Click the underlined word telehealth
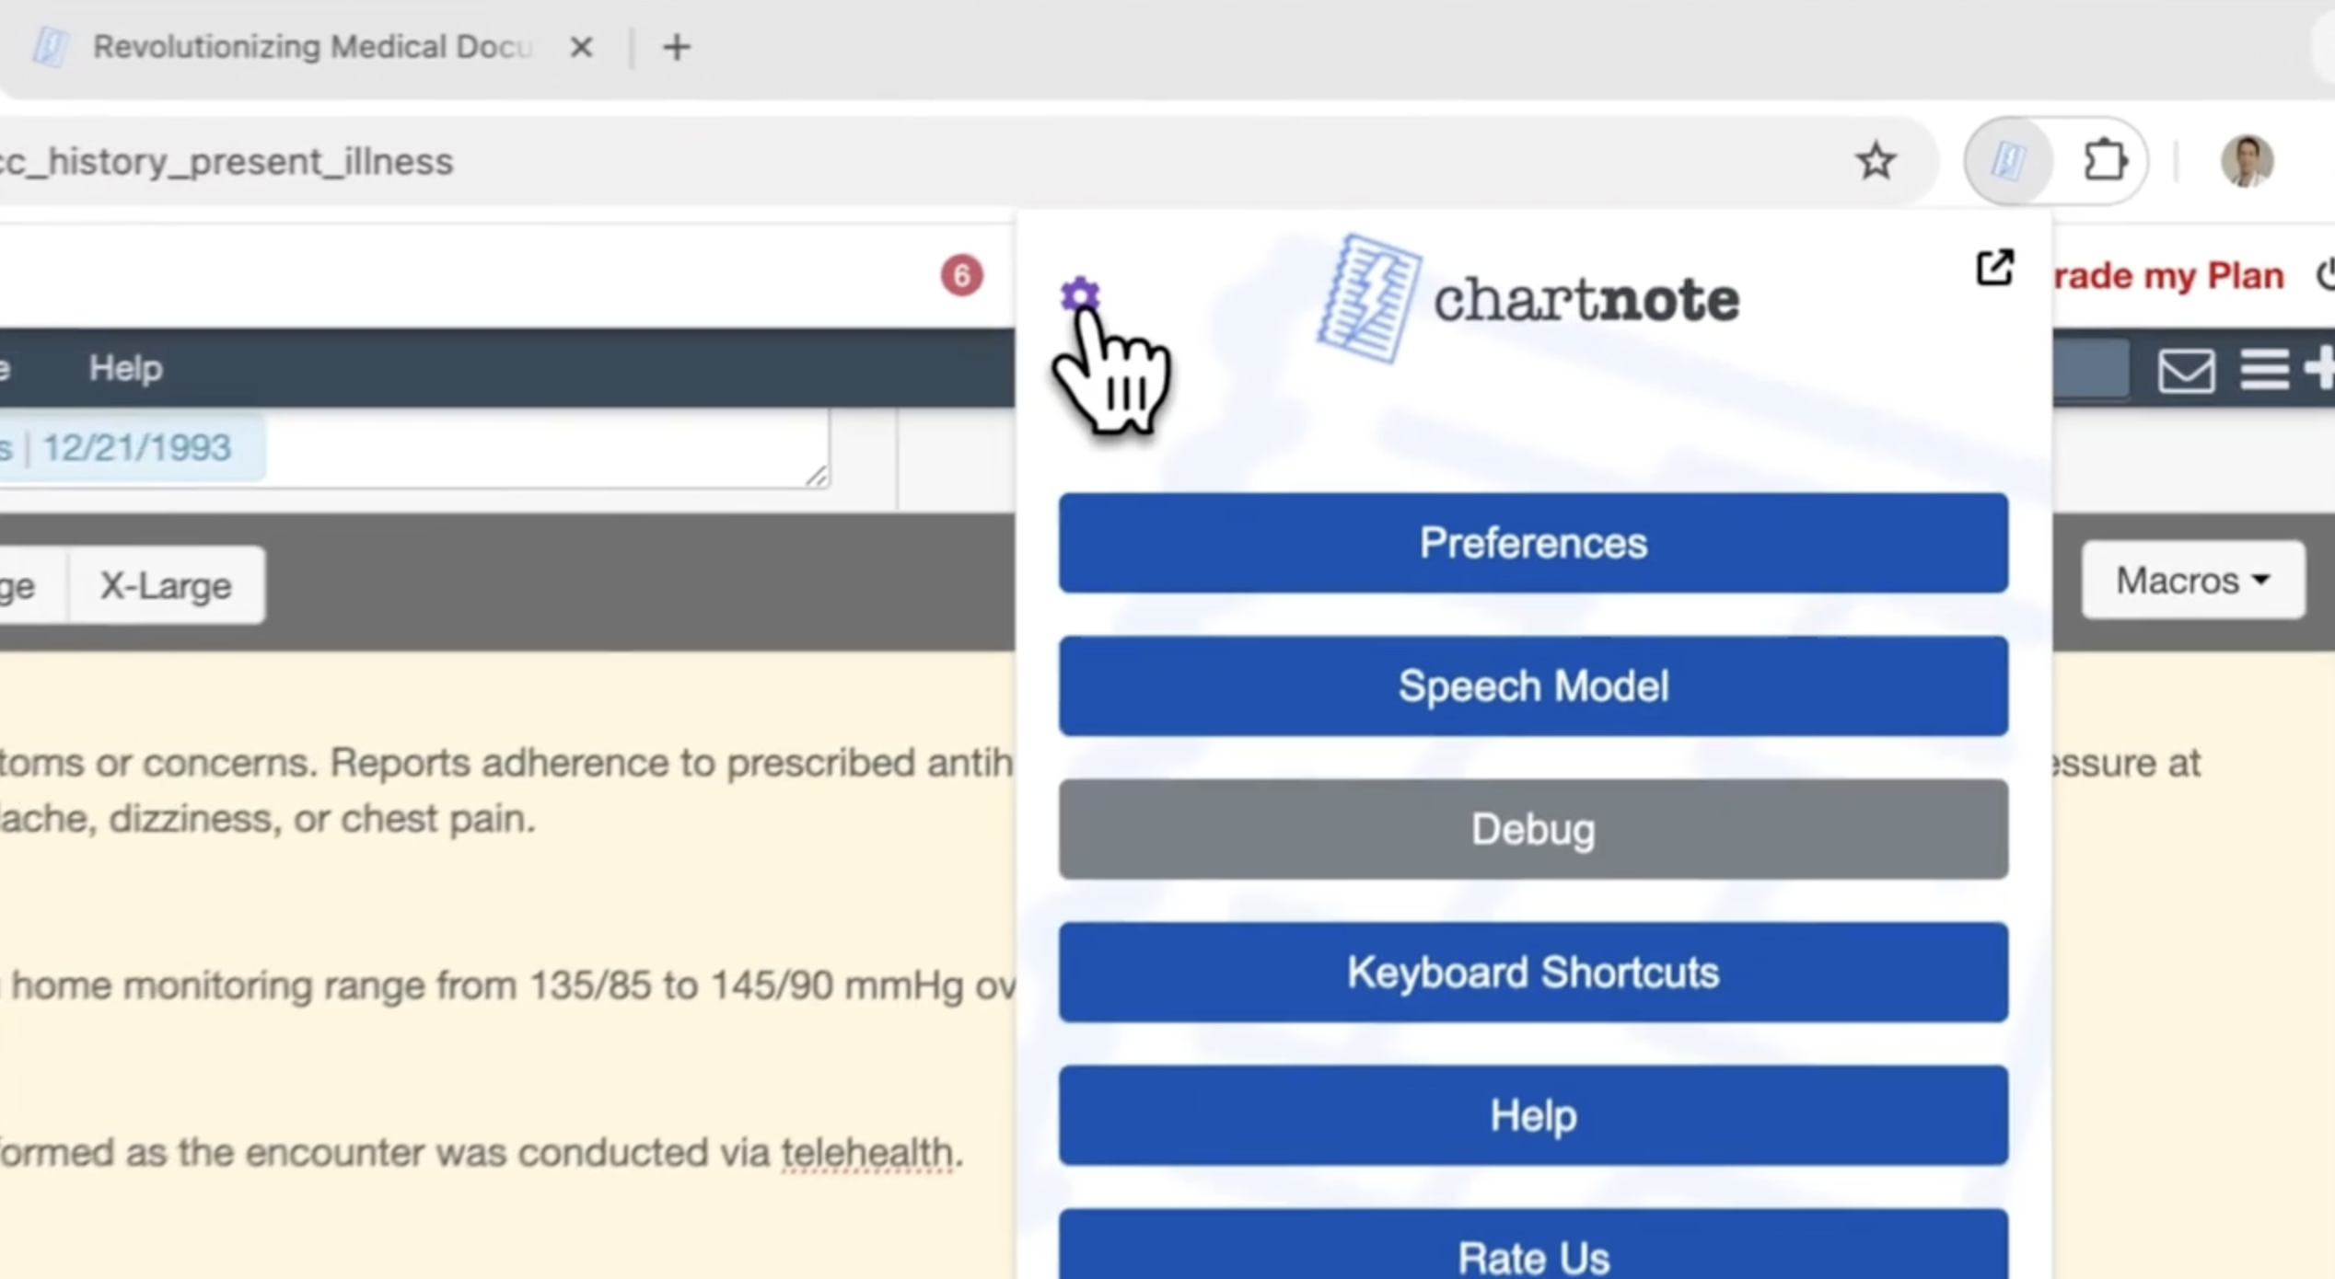Image resolution: width=2335 pixels, height=1279 pixels. click(866, 1153)
